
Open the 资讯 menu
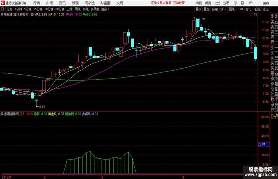pyautogui.click(x=62, y=3)
